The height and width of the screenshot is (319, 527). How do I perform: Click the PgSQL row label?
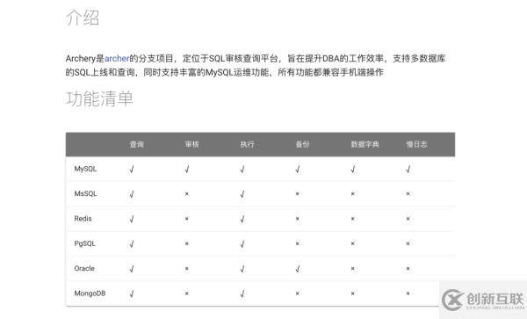[x=85, y=243]
